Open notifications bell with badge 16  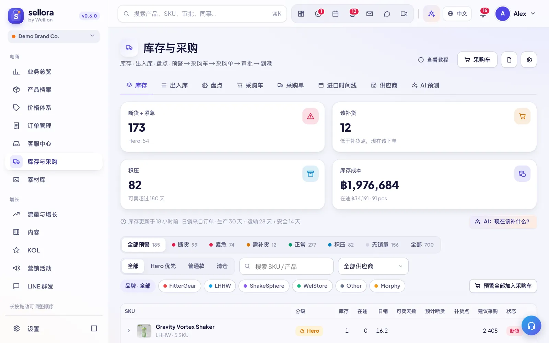tap(483, 14)
